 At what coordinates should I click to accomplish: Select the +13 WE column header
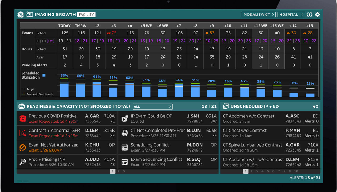coord(277,26)
